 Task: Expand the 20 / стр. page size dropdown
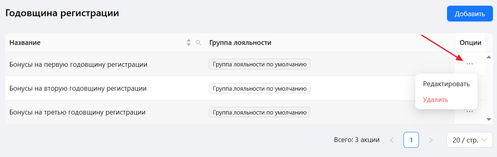coord(469,140)
